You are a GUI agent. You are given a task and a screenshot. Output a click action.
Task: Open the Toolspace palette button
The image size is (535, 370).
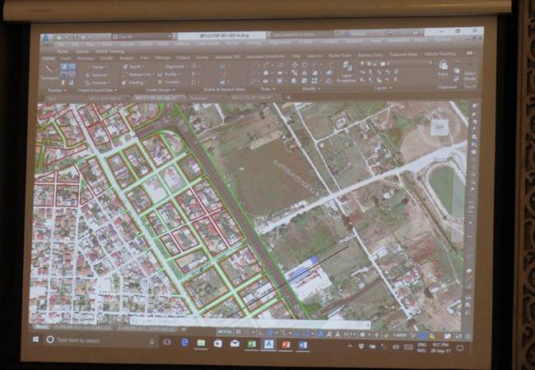tap(49, 72)
